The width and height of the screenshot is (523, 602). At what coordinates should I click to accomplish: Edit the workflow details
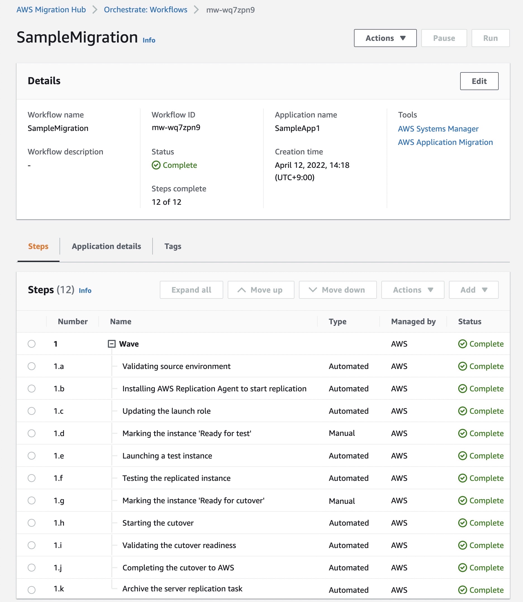479,81
